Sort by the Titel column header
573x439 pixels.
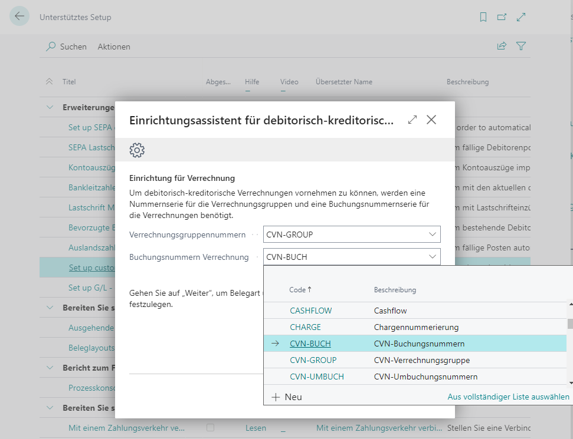tap(69, 82)
